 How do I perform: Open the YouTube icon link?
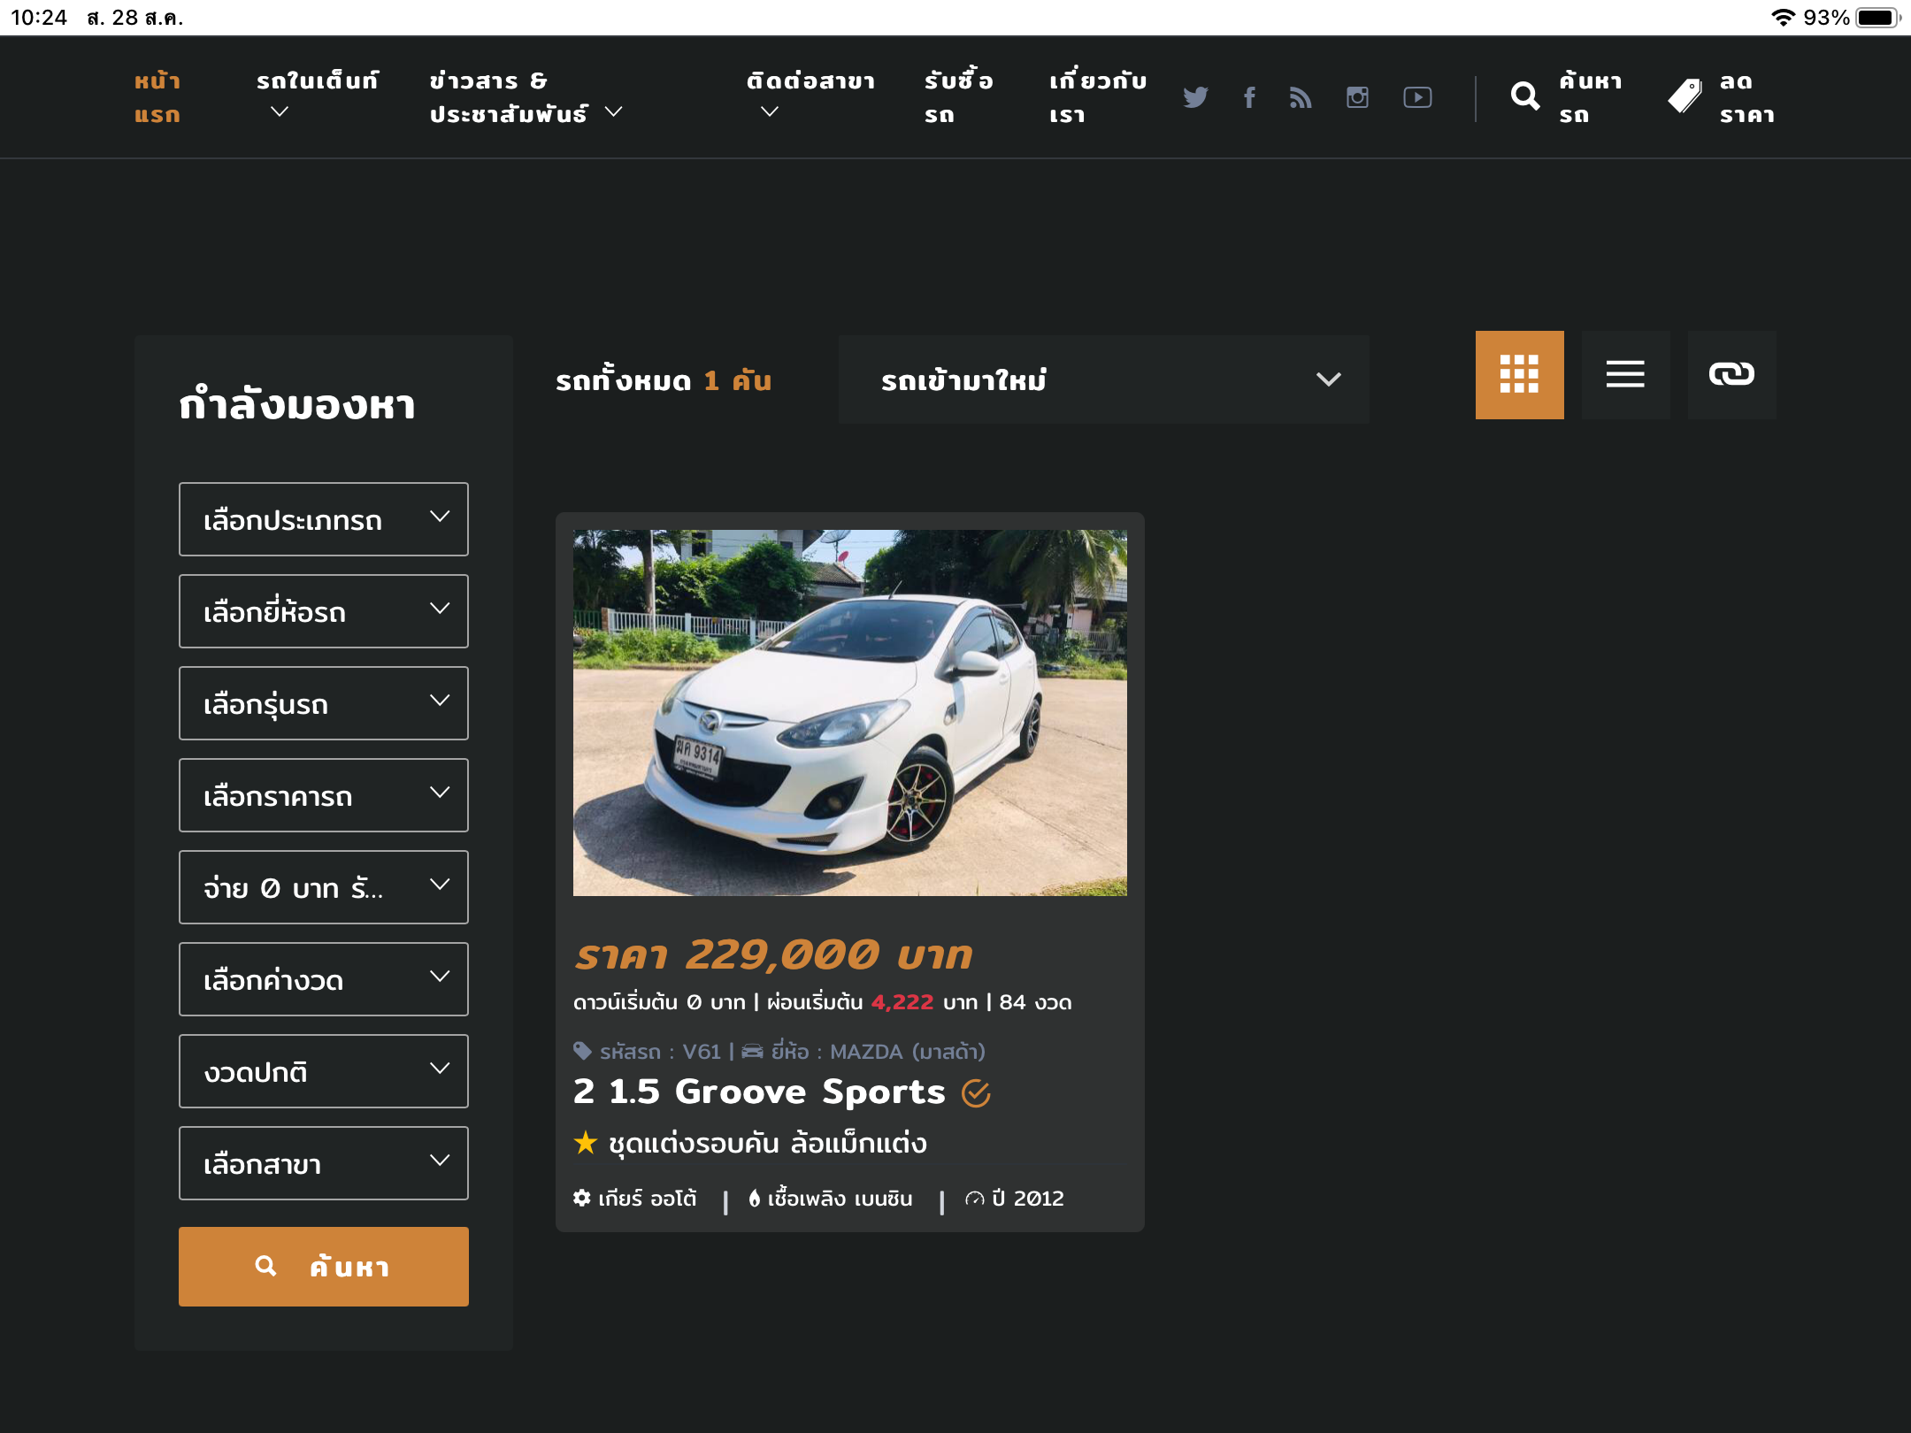(x=1417, y=97)
